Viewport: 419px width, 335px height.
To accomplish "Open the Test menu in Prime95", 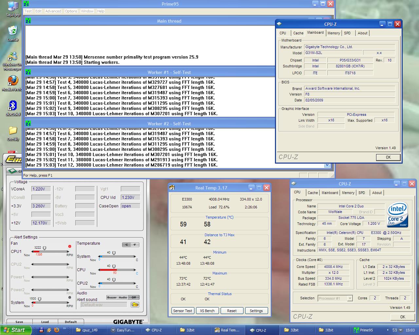I will pos(28,11).
